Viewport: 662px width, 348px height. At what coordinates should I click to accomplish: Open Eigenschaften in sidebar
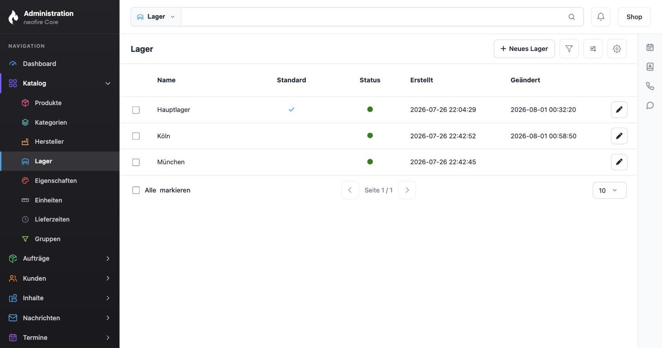(60, 181)
